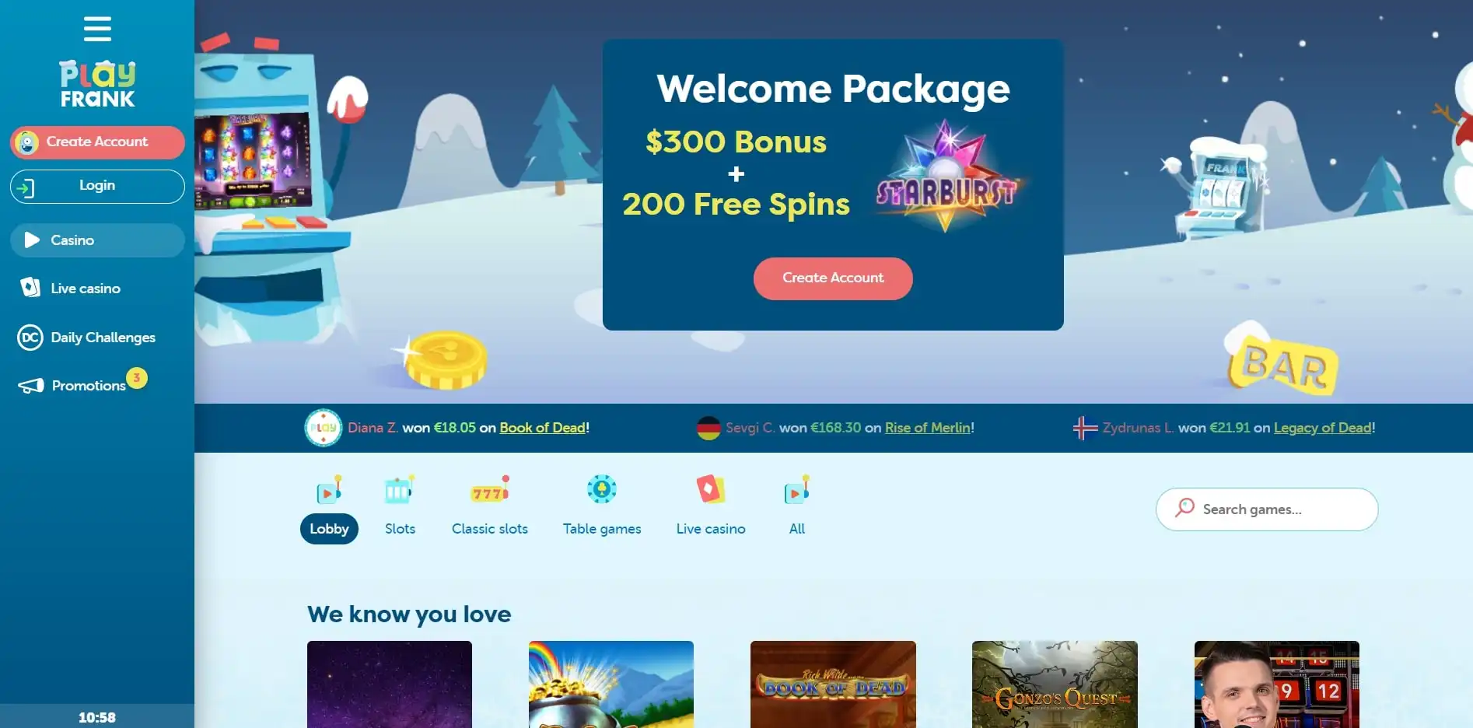Click the sidebar Login button
Image resolution: width=1473 pixels, height=728 pixels.
pyautogui.click(x=97, y=187)
